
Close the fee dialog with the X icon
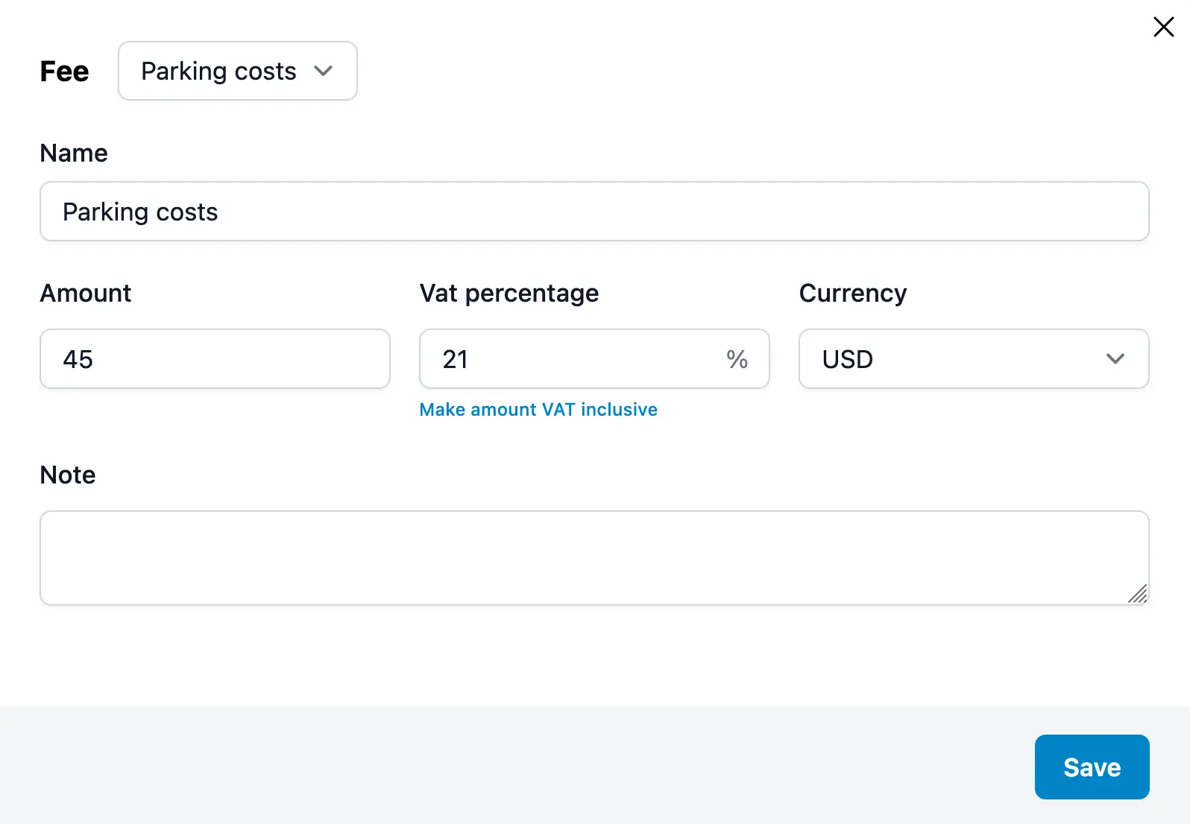1163,27
